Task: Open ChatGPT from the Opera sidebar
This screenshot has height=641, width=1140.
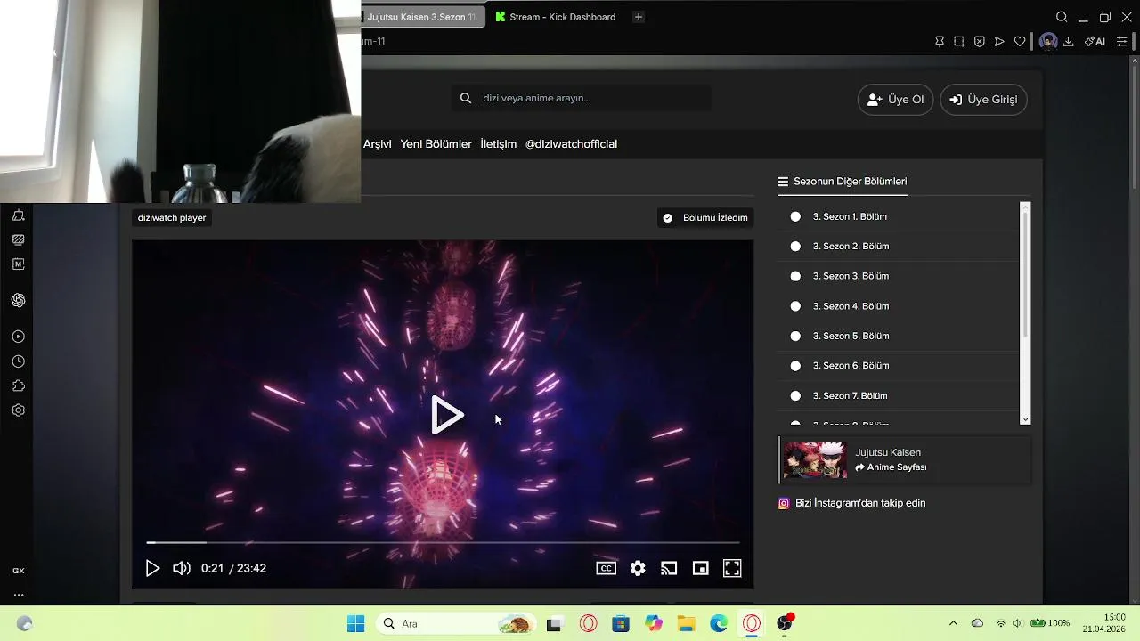Action: (x=18, y=300)
